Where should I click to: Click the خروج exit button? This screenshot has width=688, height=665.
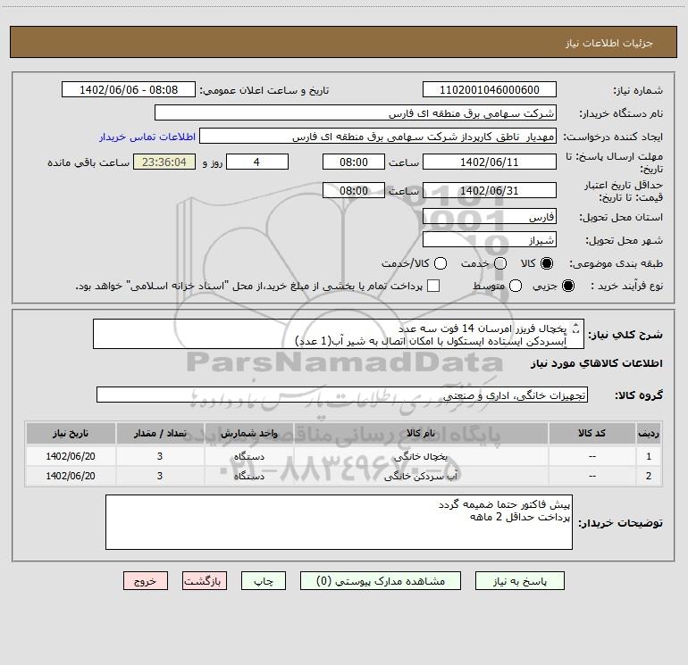coord(146,581)
